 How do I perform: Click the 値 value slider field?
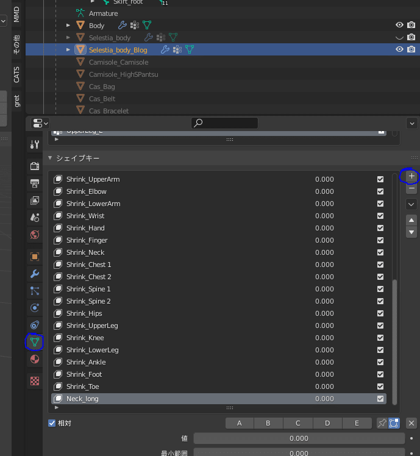point(299,438)
